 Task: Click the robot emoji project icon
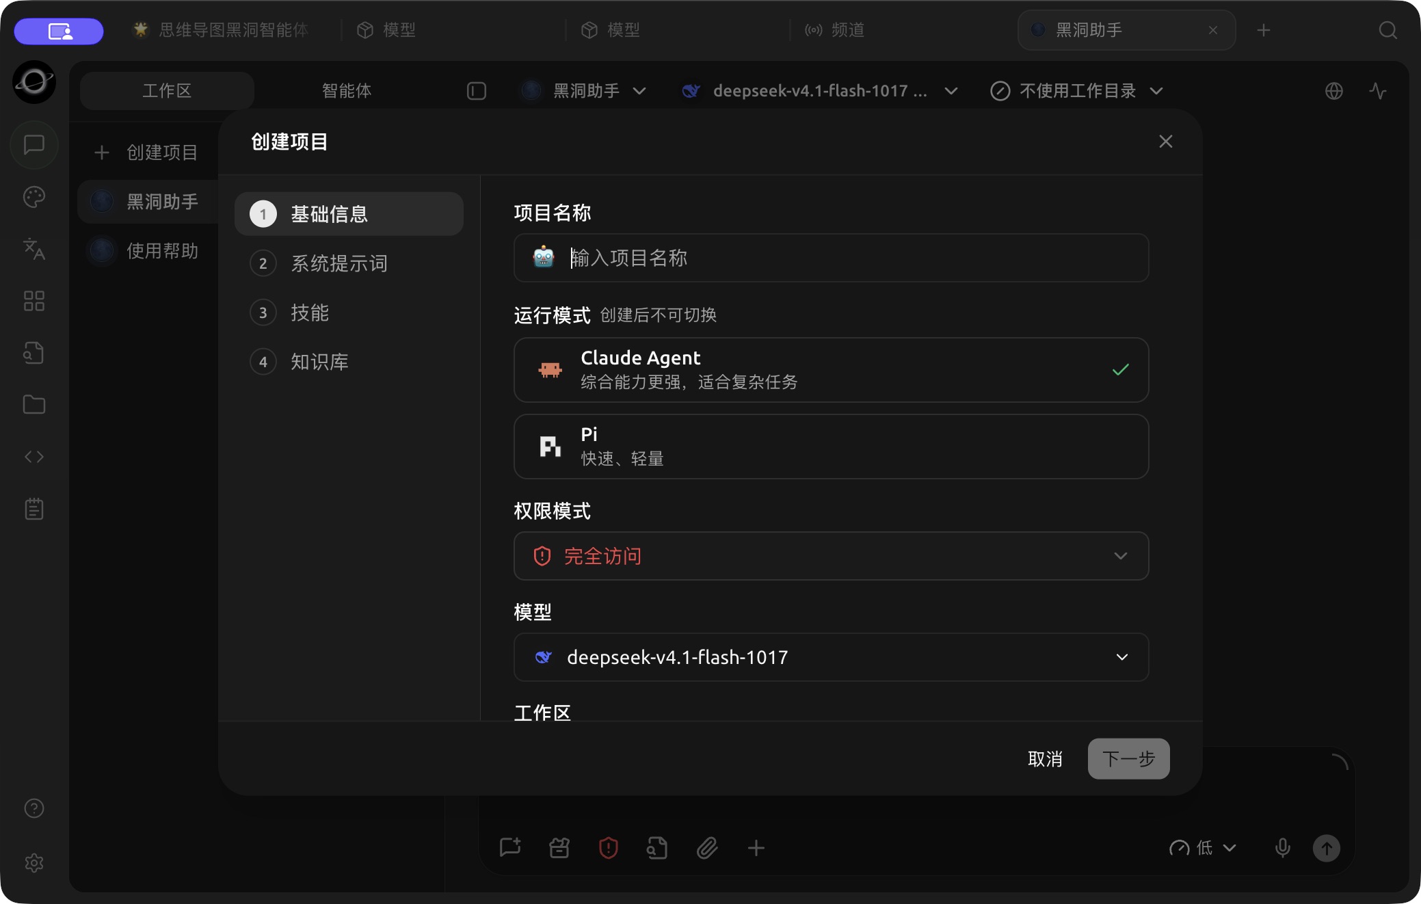coord(544,257)
